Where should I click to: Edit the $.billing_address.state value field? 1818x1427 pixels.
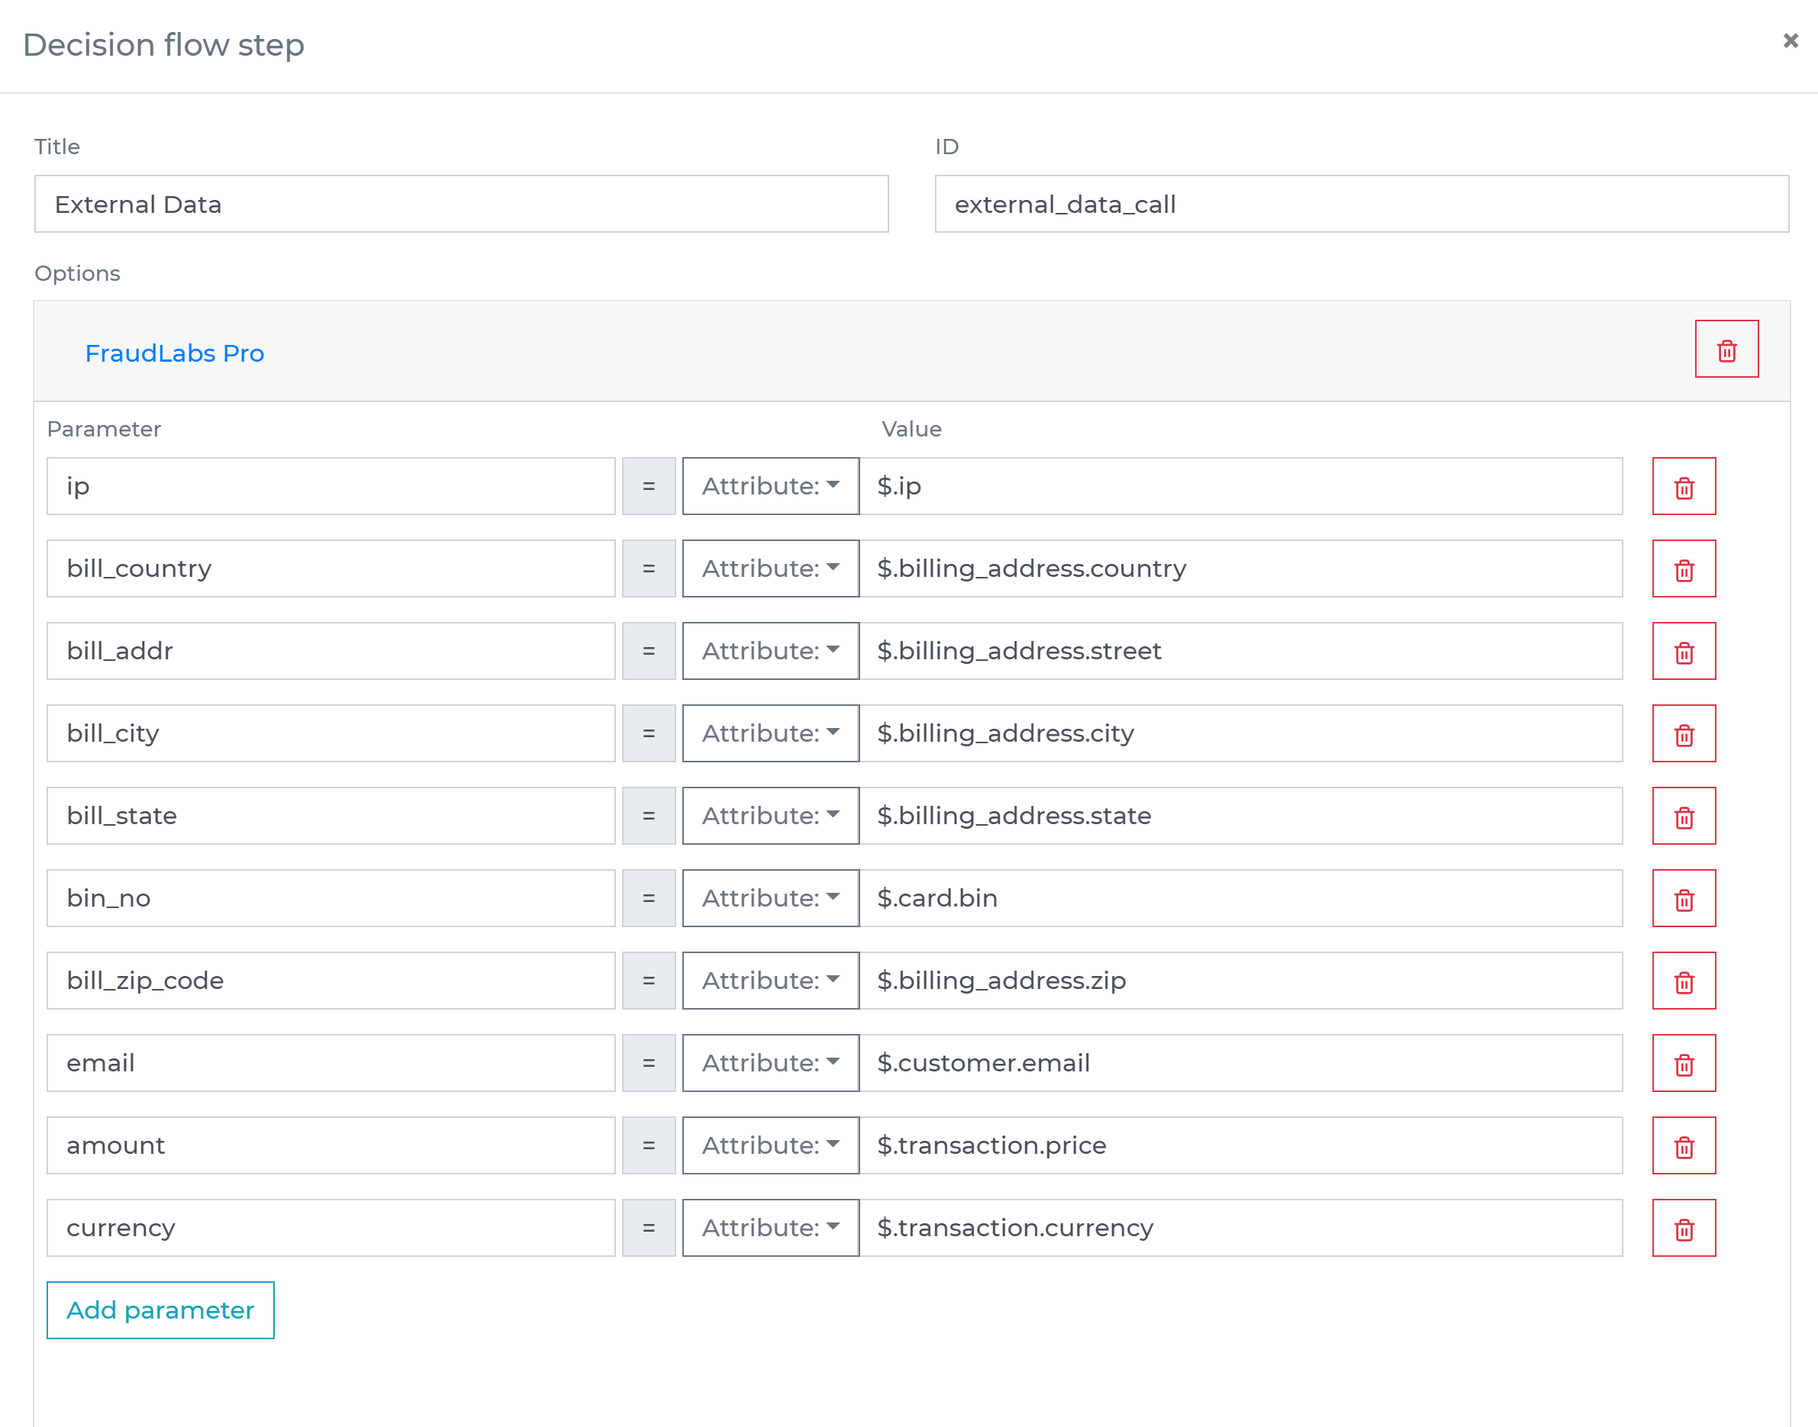pyautogui.click(x=1241, y=817)
